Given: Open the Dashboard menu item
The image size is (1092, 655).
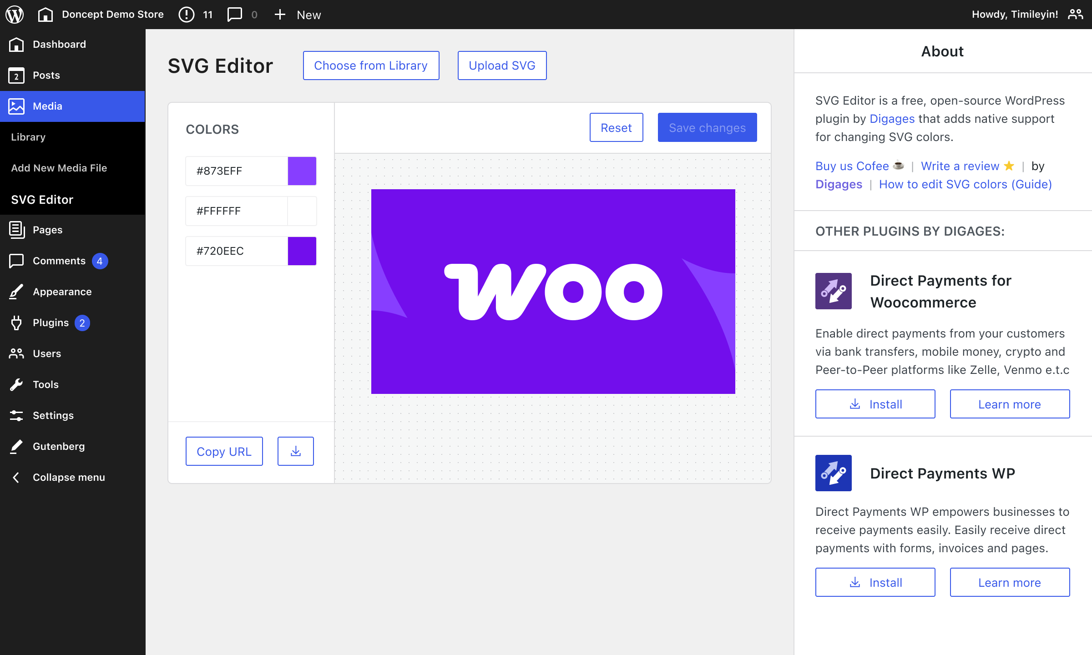Looking at the screenshot, I should point(73,44).
